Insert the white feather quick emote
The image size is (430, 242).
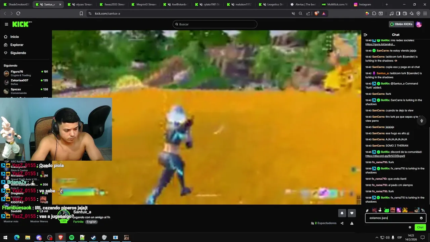368,210
